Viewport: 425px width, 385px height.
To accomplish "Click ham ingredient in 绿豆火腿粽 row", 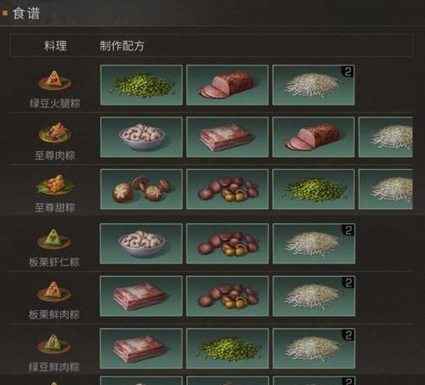I will pos(228,85).
